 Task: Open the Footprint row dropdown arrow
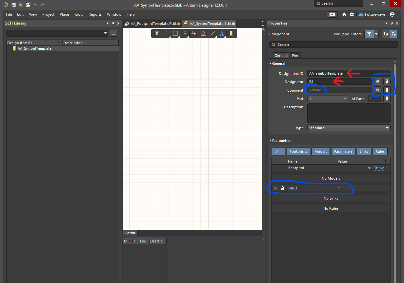pos(369,168)
